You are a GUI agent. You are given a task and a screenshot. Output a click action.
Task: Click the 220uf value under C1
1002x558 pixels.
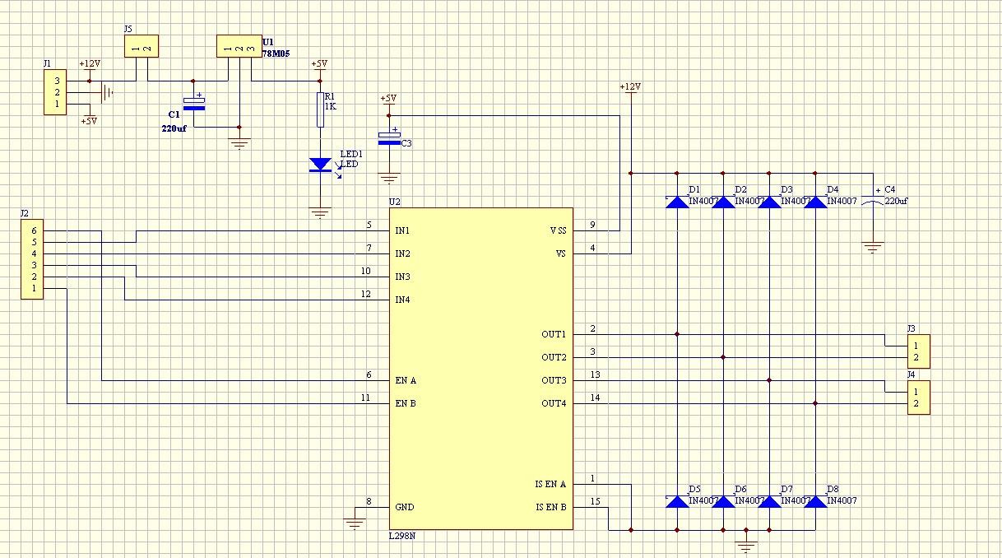(174, 129)
